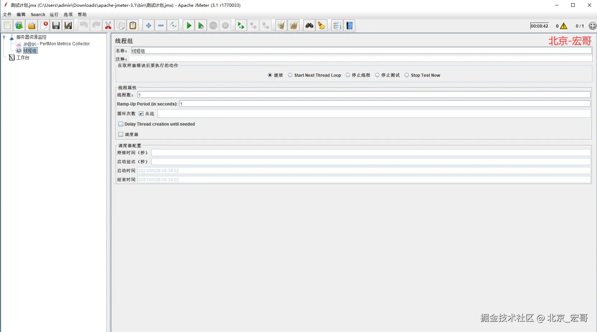Open the 选项 menu
This screenshot has height=332, width=597.
(x=68, y=15)
